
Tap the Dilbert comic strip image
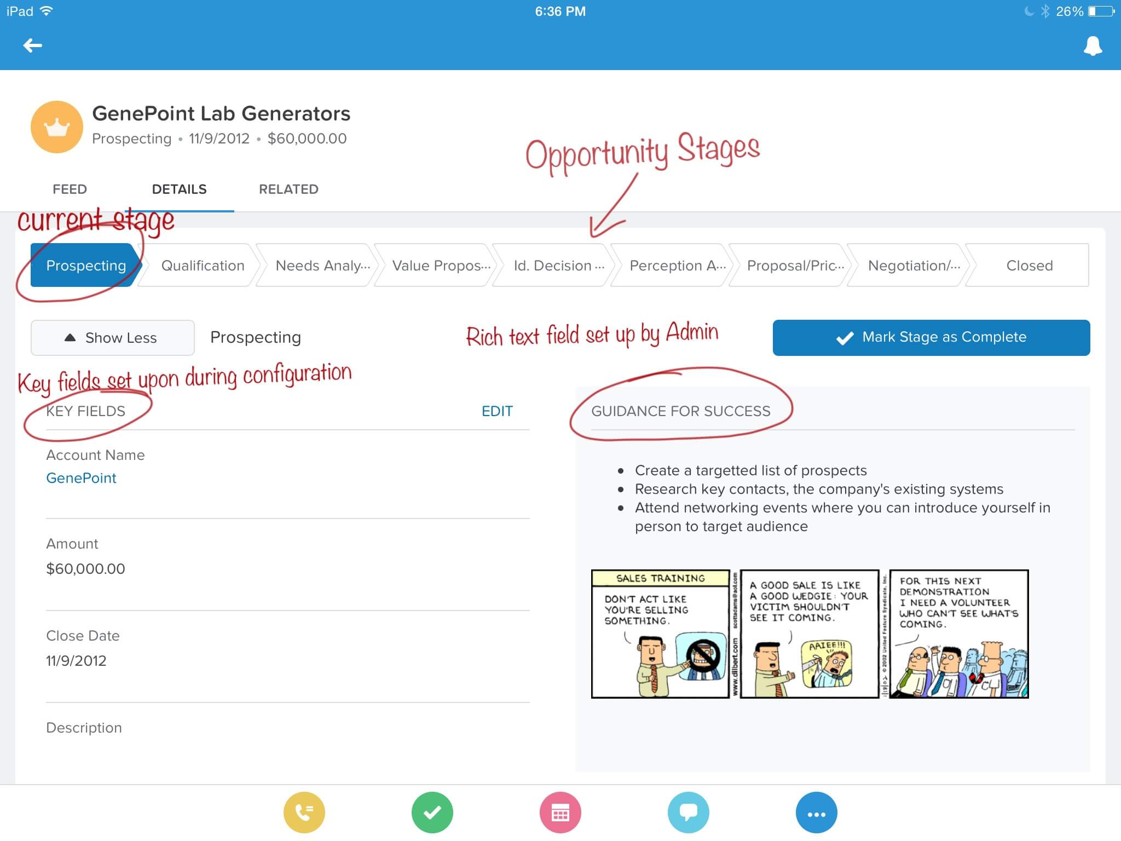[x=810, y=633]
